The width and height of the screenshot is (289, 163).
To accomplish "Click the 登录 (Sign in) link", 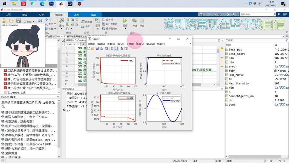I will coord(285,14).
